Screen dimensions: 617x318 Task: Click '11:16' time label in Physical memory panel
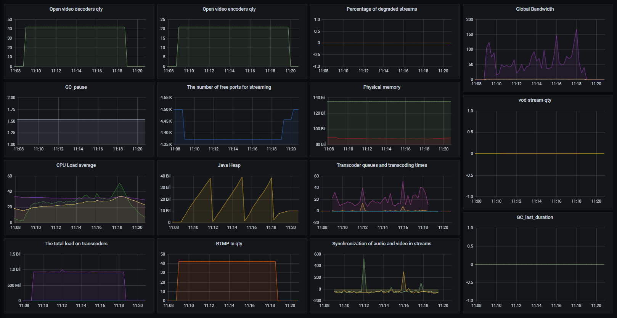coord(405,149)
